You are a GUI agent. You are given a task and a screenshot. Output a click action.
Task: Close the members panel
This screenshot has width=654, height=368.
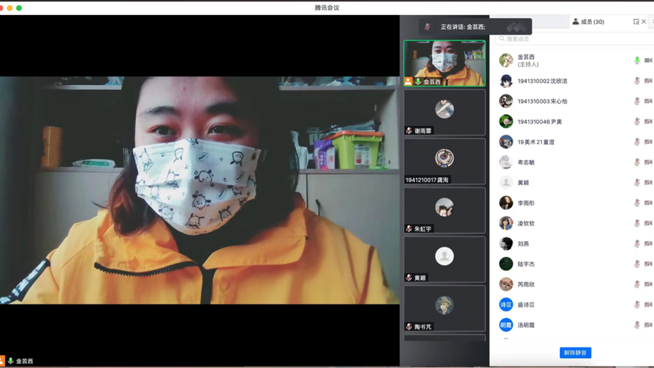point(644,22)
